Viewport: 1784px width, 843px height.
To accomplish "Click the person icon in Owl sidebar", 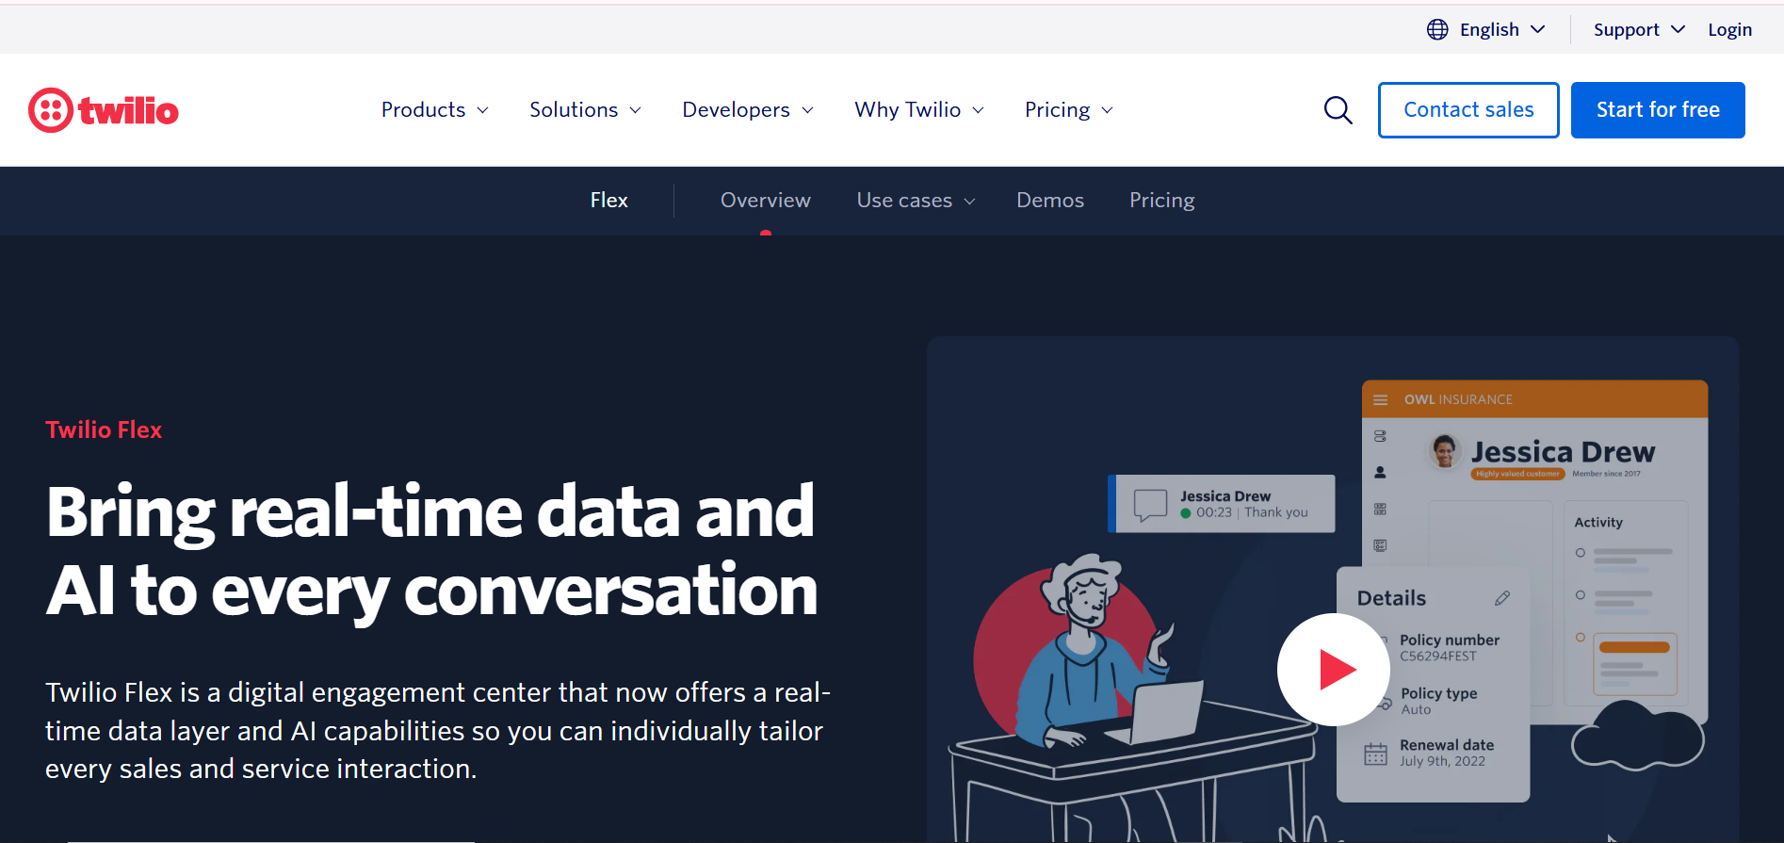I will (1380, 472).
